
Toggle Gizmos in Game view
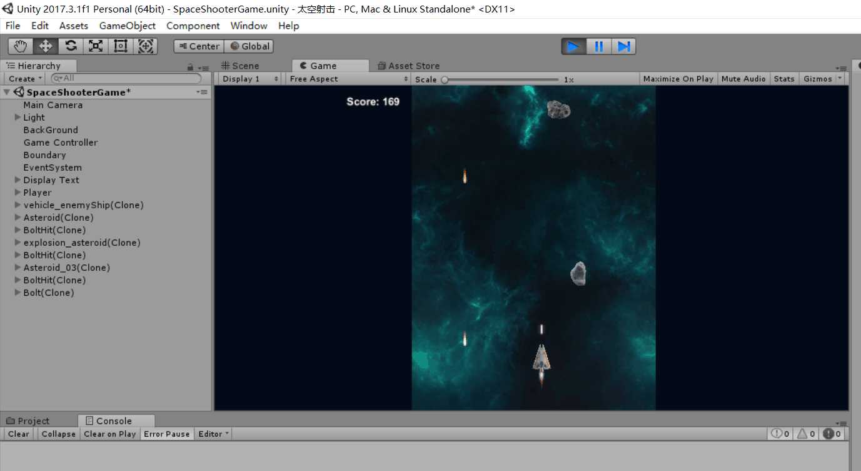click(x=818, y=79)
